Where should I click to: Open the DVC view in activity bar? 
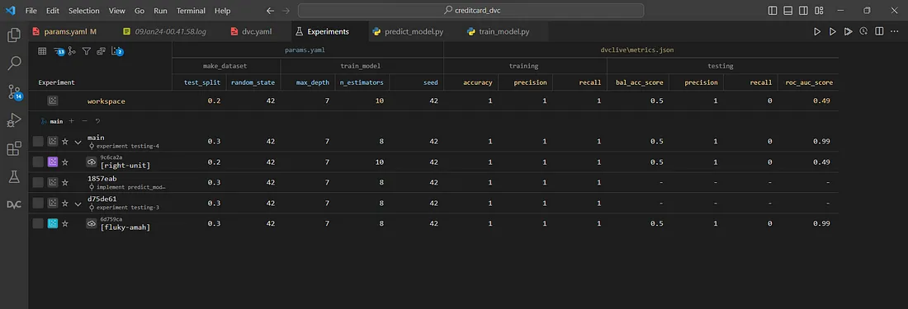14,204
